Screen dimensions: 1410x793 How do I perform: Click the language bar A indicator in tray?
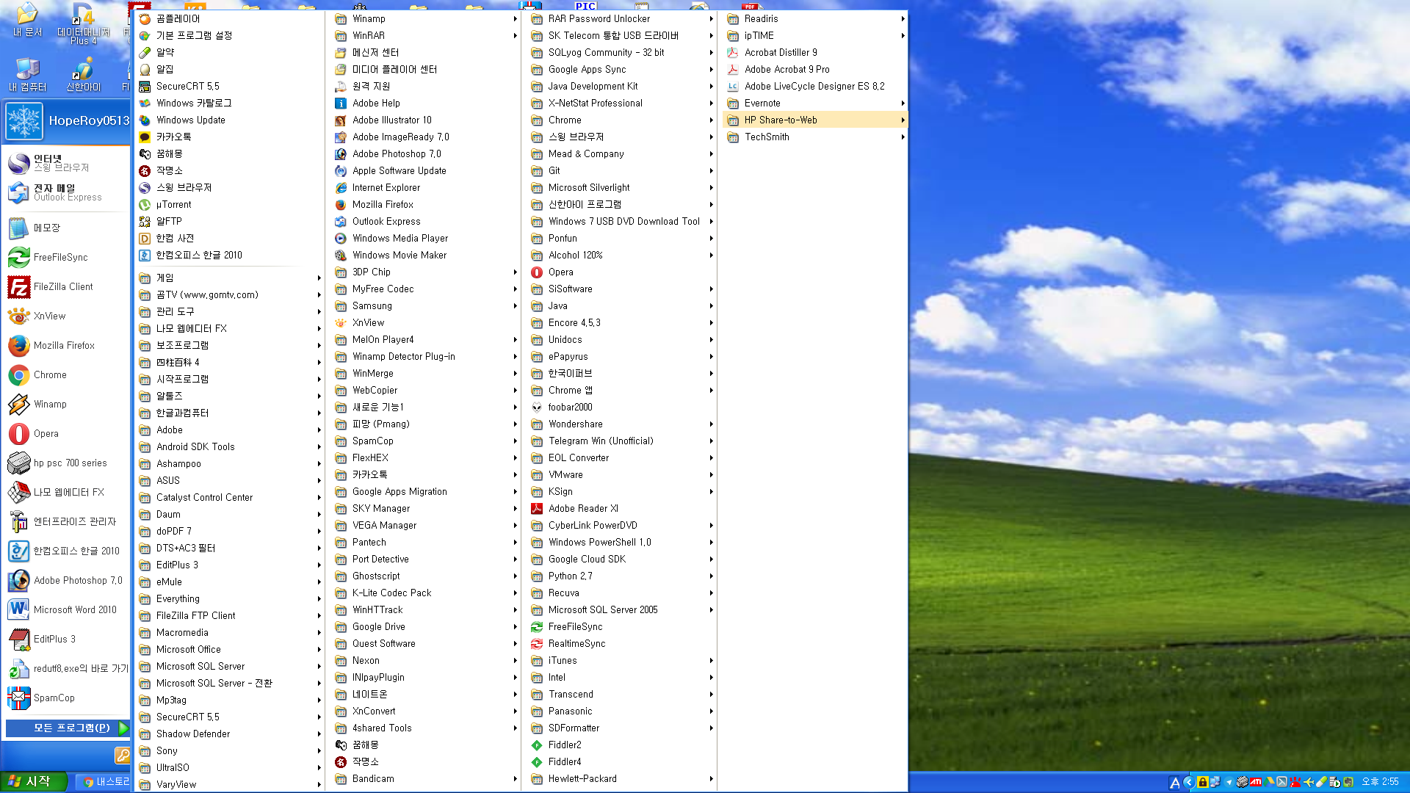1174,783
